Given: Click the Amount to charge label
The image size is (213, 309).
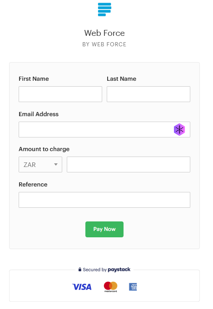Looking at the screenshot, I should (x=44, y=149).
